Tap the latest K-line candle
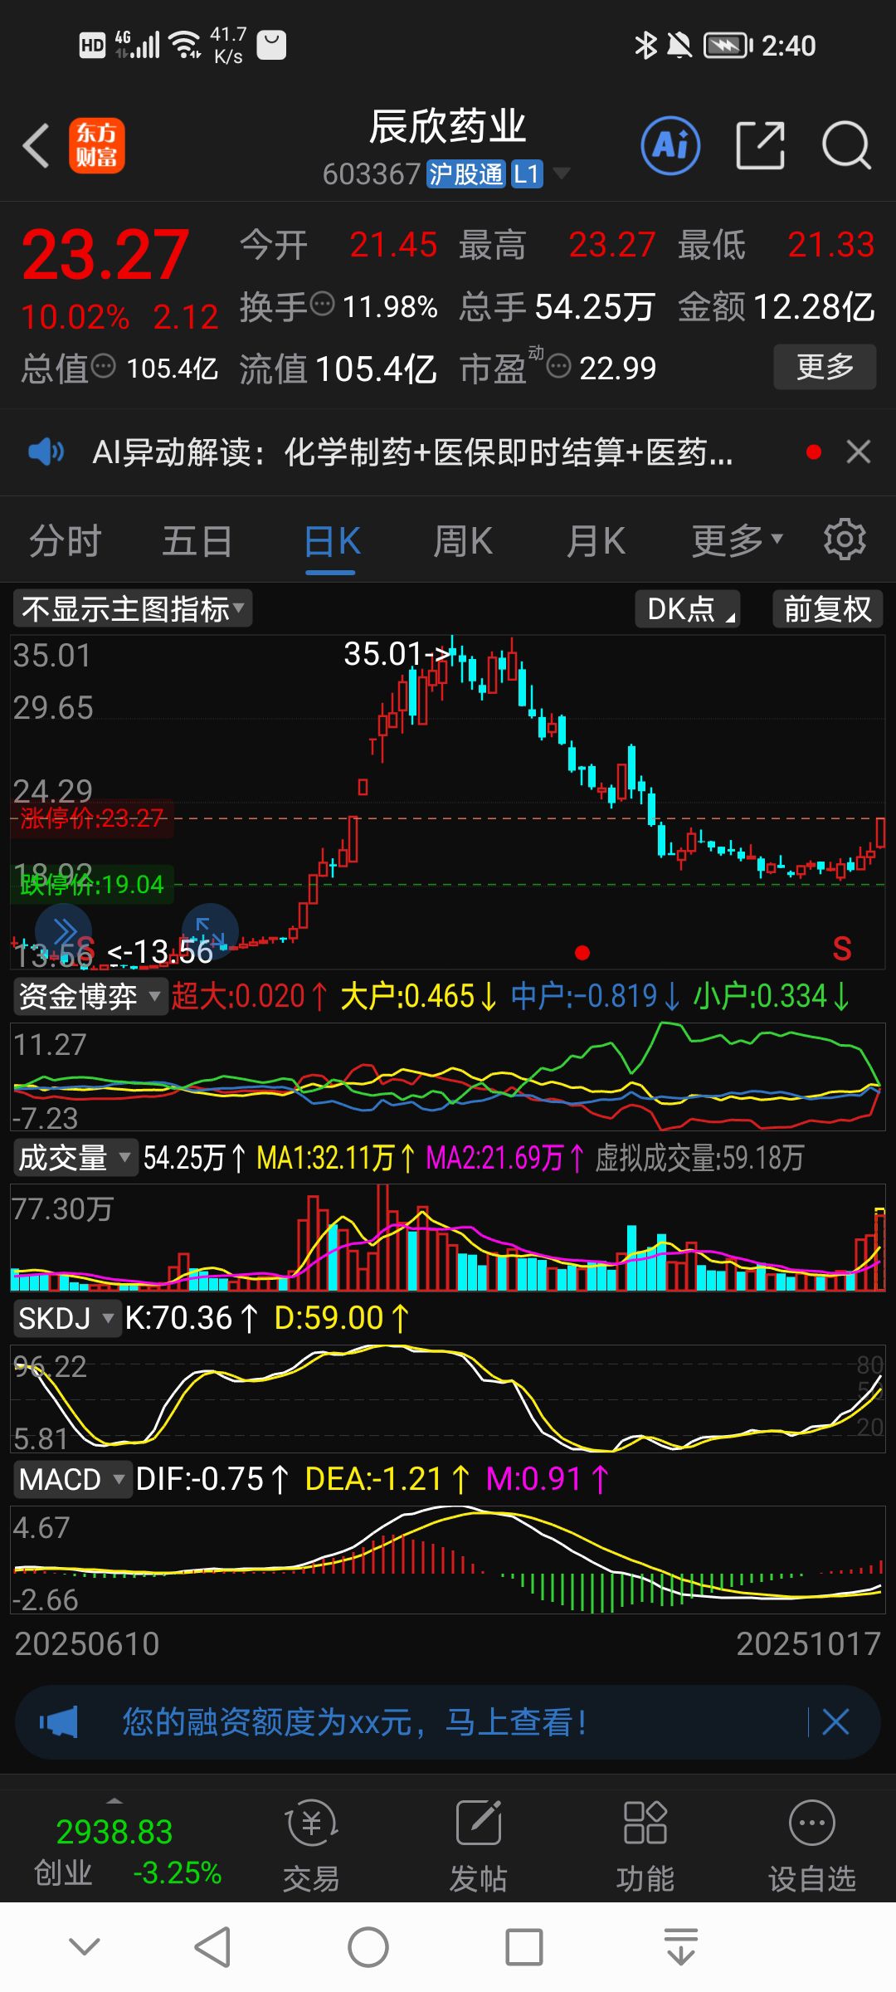This screenshot has width=896, height=1992. click(x=880, y=832)
